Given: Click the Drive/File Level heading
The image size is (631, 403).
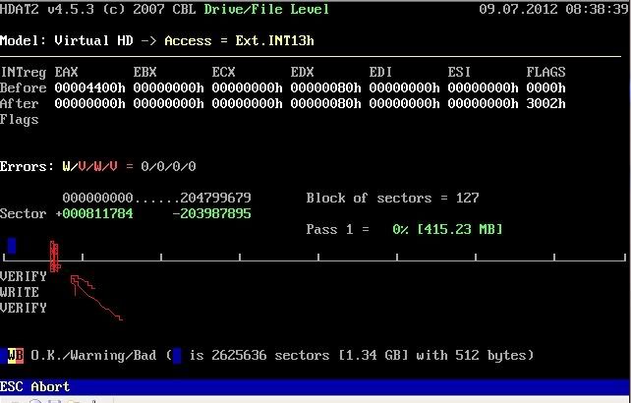Looking at the screenshot, I should pos(266,9).
